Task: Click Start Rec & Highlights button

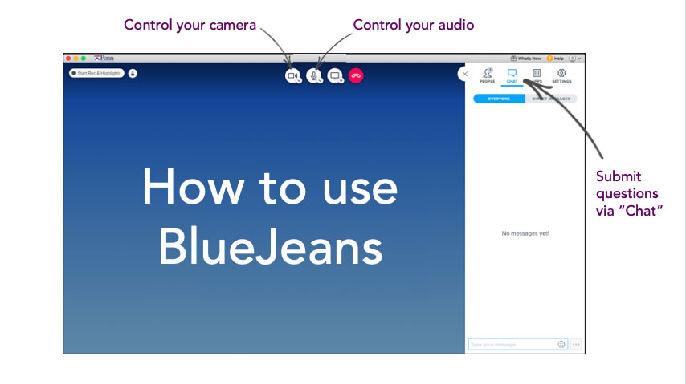Action: [x=96, y=74]
